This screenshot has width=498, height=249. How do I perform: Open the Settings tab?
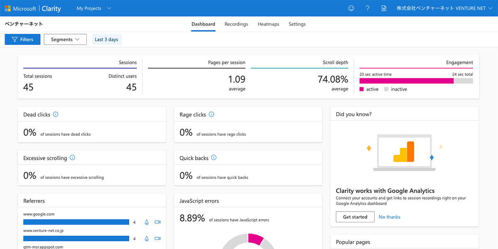click(x=297, y=24)
